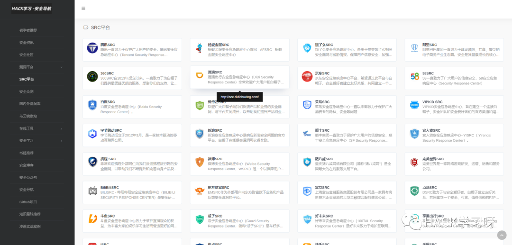Click the scroll-to-top arrow button
This screenshot has width=512, height=245.
click(x=502, y=235)
